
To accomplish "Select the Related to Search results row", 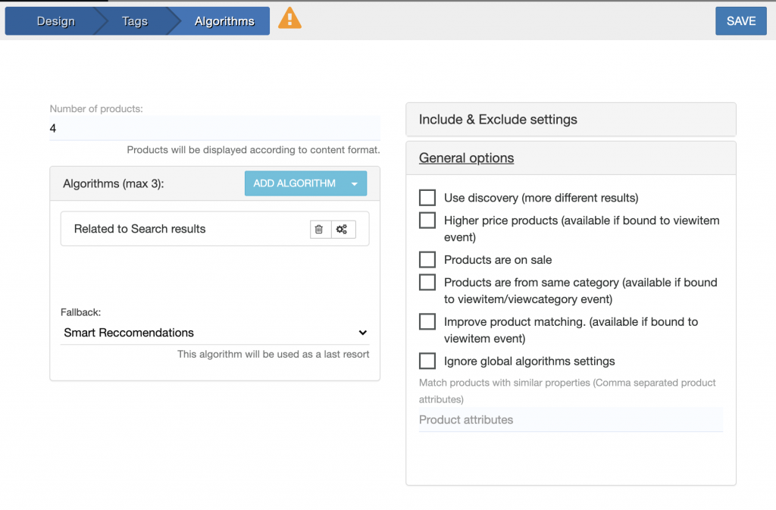I will pos(214,229).
